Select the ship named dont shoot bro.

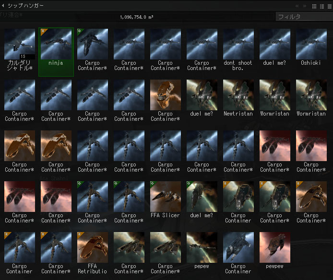(238, 50)
